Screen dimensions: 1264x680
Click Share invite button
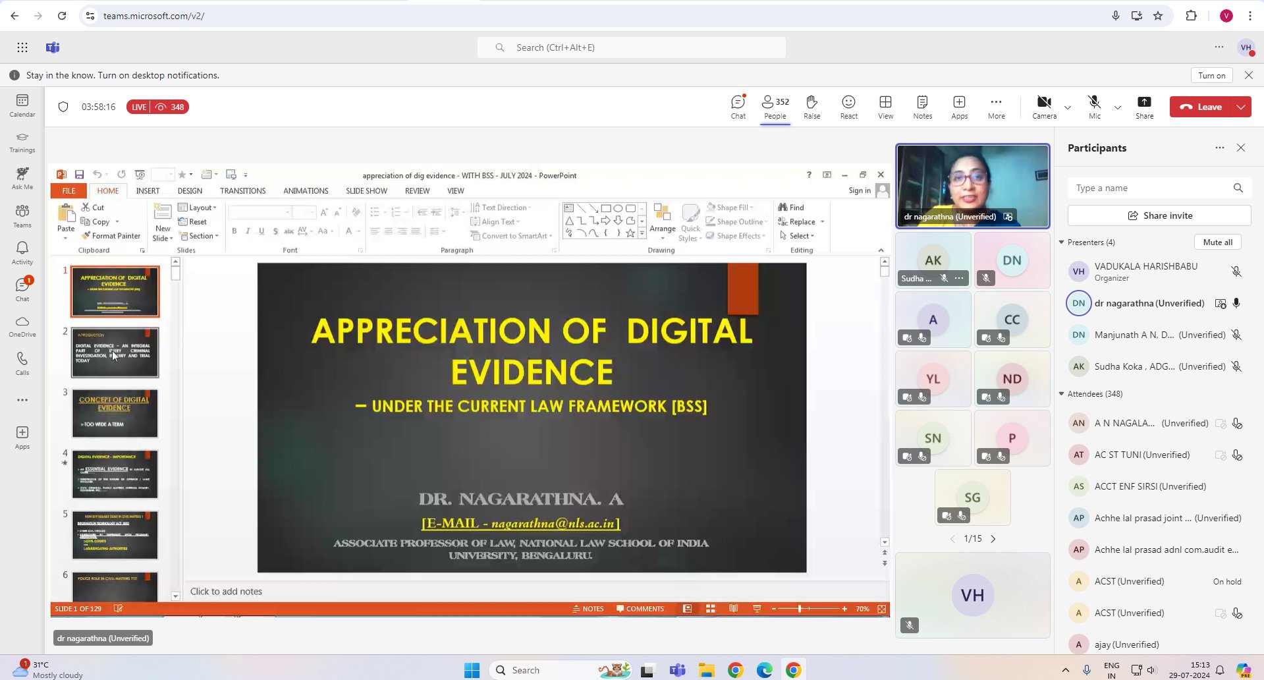(1159, 215)
